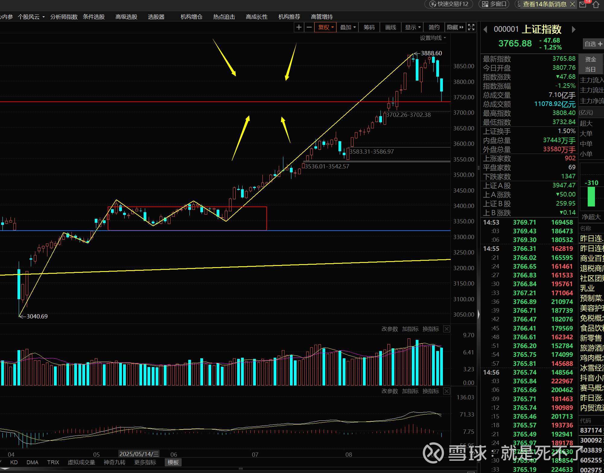604x473 pixels.
Task: Click the home icon top right
Action: [x=596, y=5]
